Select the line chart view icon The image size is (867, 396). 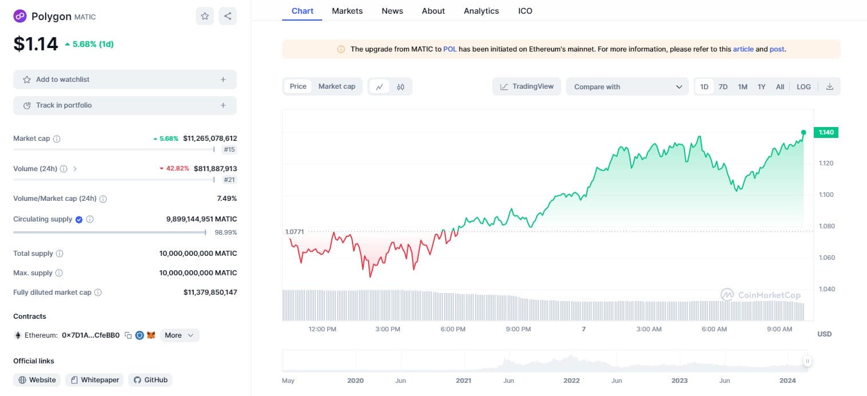point(379,87)
